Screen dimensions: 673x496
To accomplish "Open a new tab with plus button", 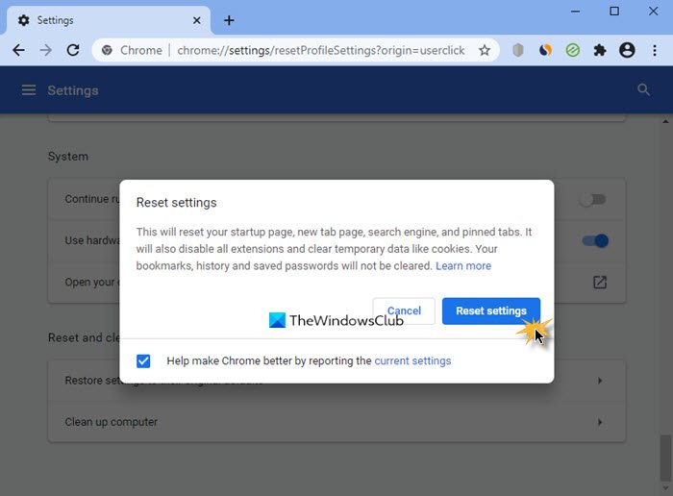I will pos(229,20).
